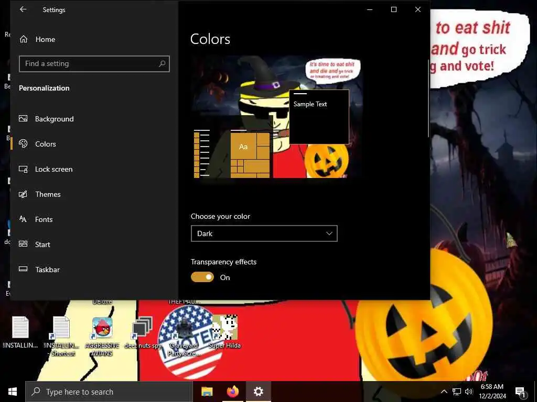
Task: Click the Background picture icon in sidebar
Action: click(x=23, y=119)
